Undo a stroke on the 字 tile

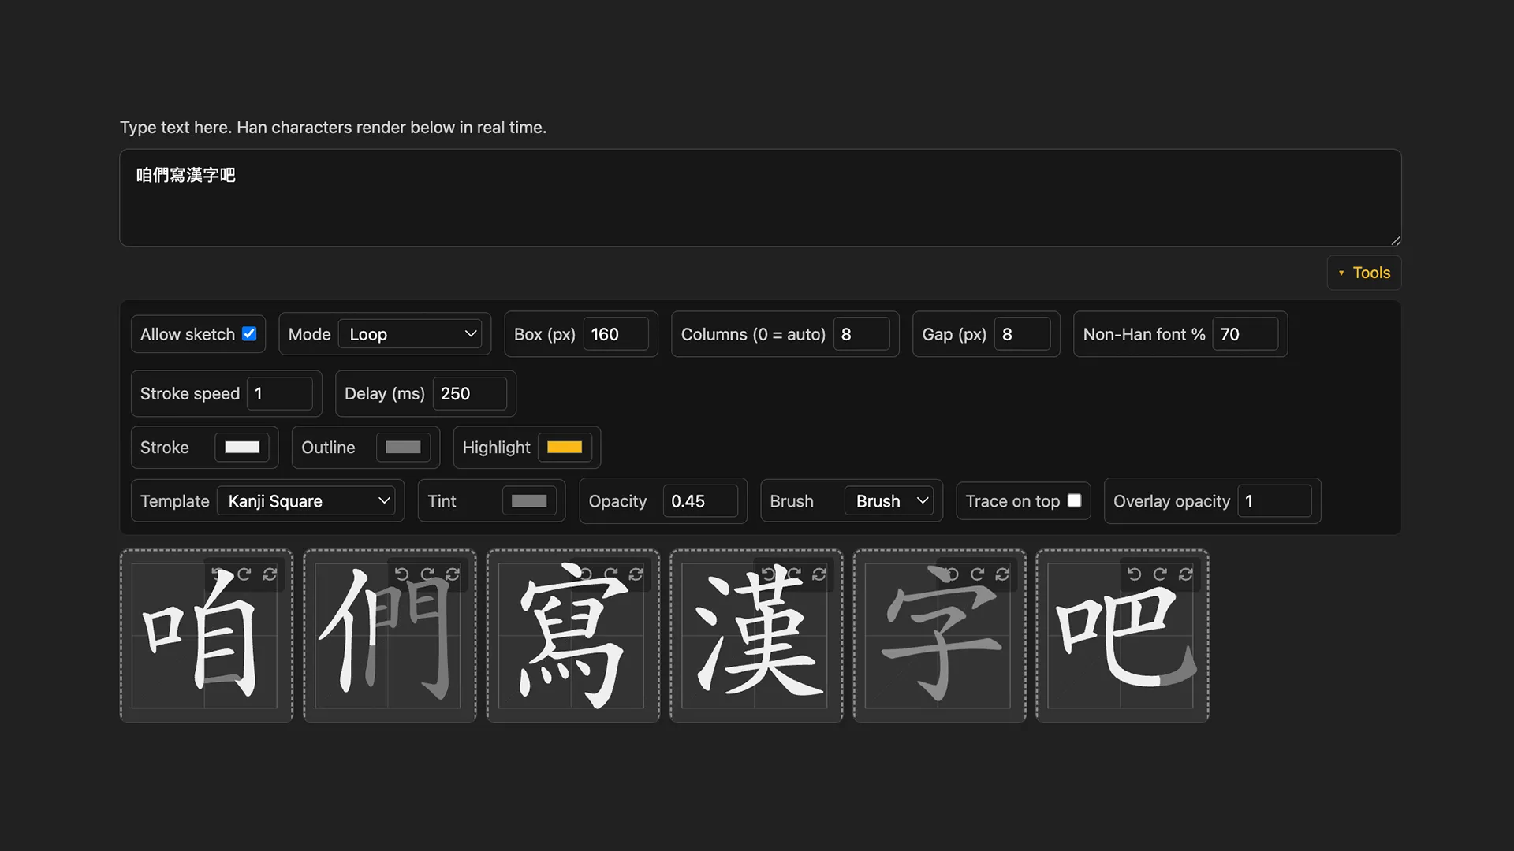point(951,574)
